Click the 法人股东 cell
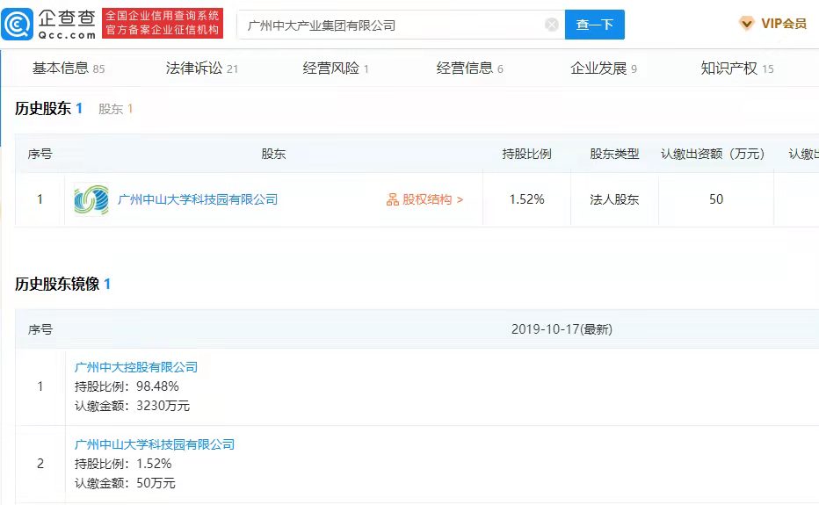The width and height of the screenshot is (819, 505). (614, 199)
